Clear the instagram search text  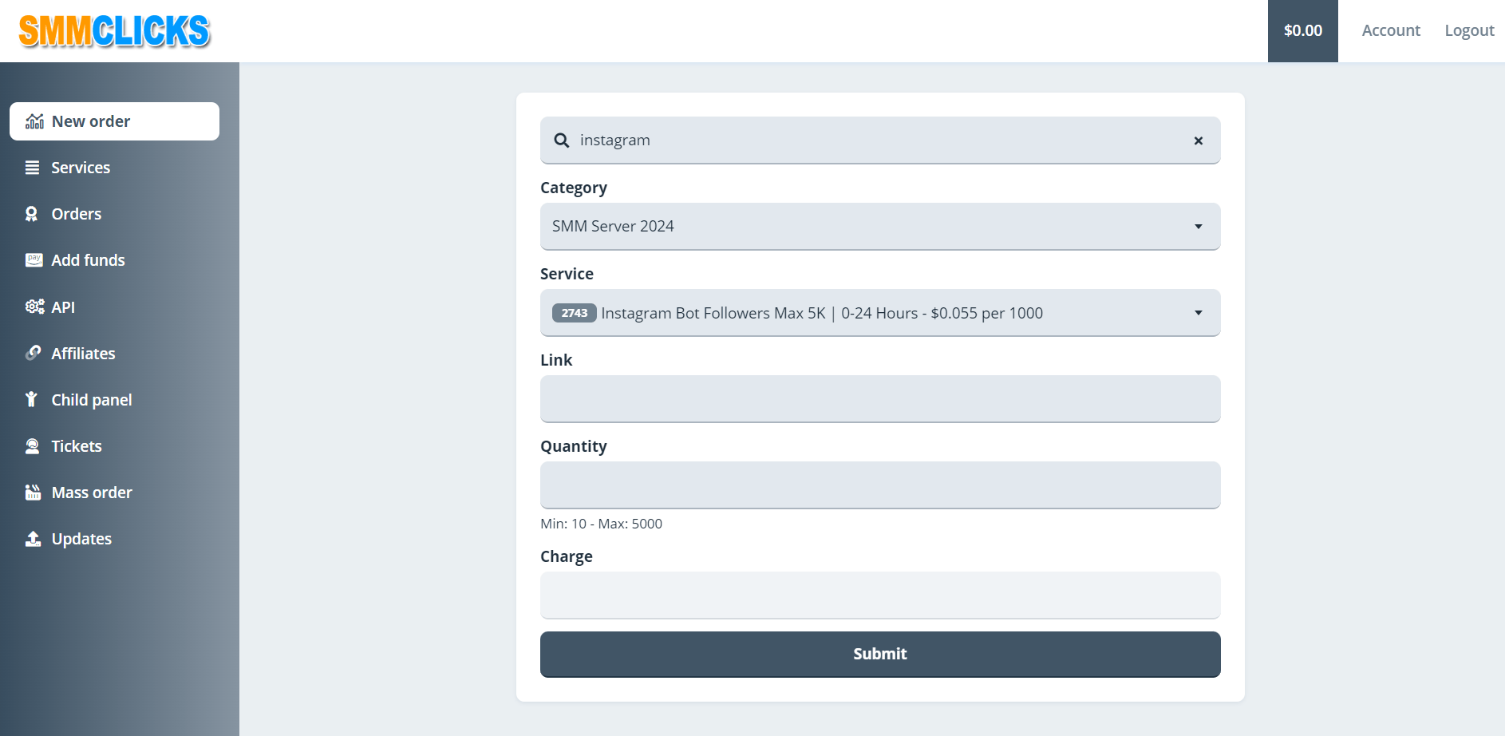click(x=1198, y=140)
